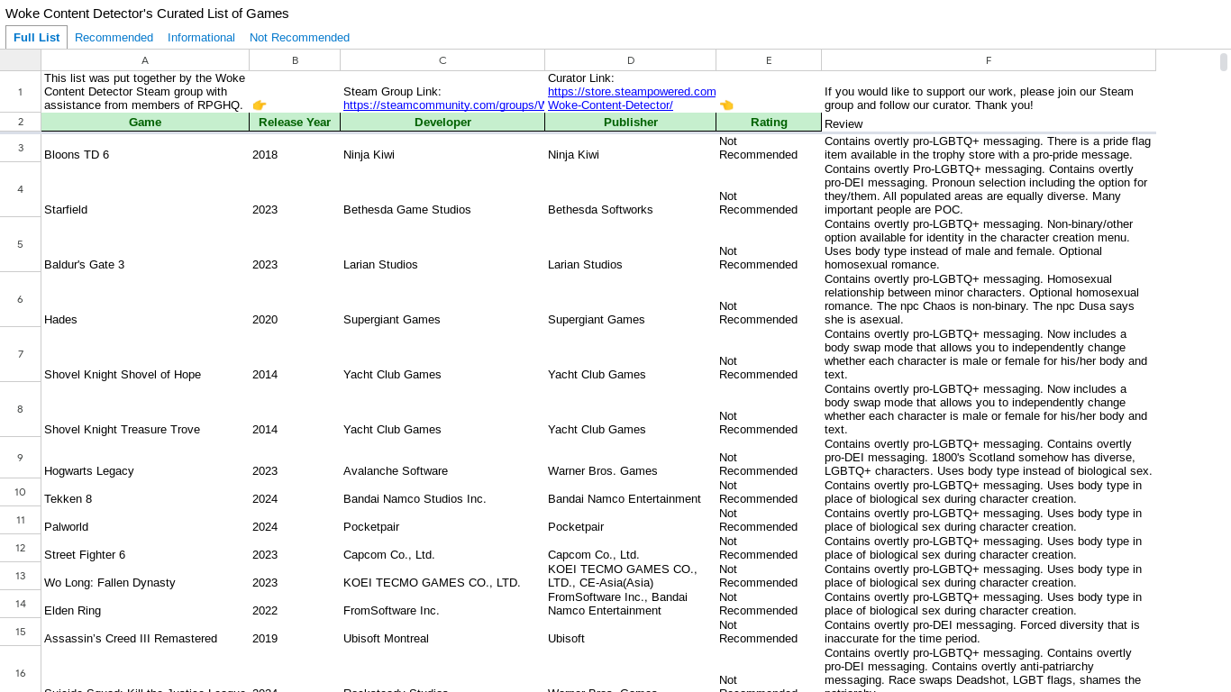Select row 13 header
This screenshot has height=692, width=1231.
coord(21,576)
